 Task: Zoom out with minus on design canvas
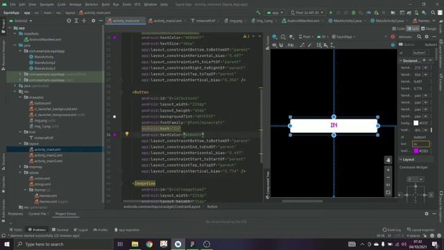(388, 178)
